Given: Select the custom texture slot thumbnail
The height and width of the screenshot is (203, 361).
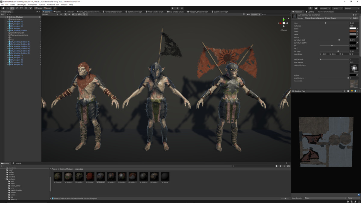Looking at the screenshot, I should tap(354, 68).
